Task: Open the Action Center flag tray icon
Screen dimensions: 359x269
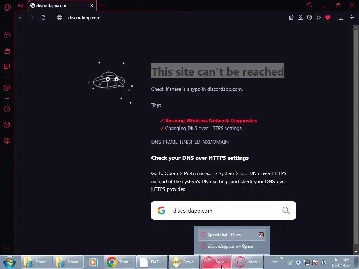Action: [x=315, y=262]
